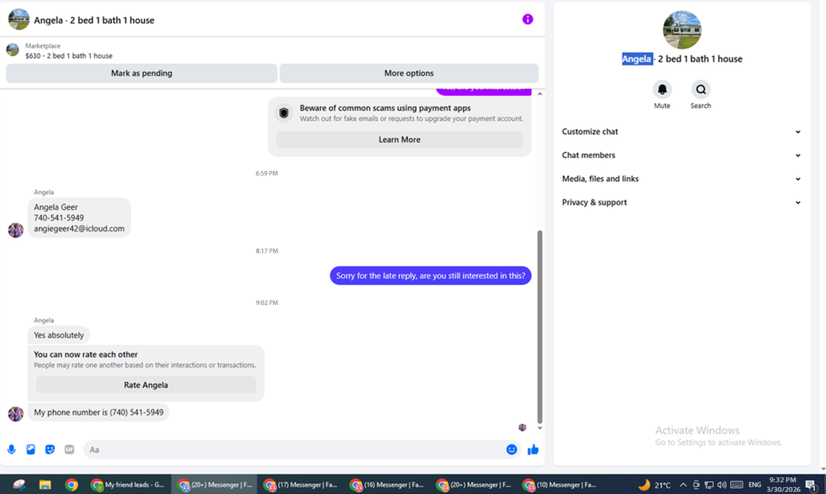
Task: Search in conversation using magnifier icon
Action: coord(701,90)
